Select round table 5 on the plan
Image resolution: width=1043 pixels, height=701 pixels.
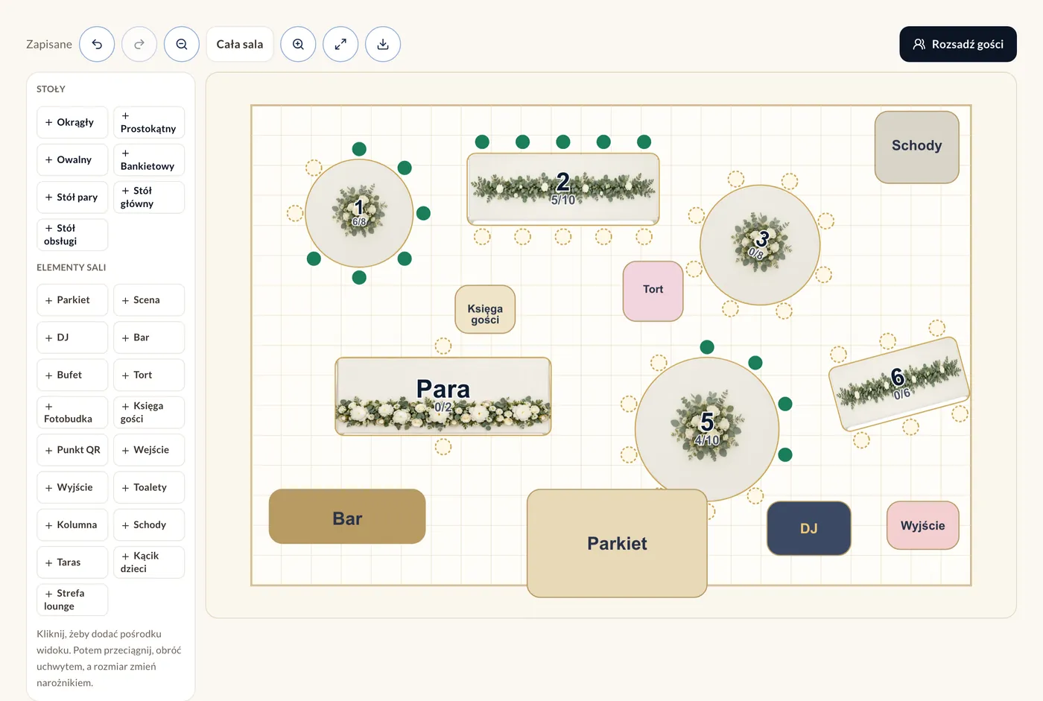pos(707,429)
